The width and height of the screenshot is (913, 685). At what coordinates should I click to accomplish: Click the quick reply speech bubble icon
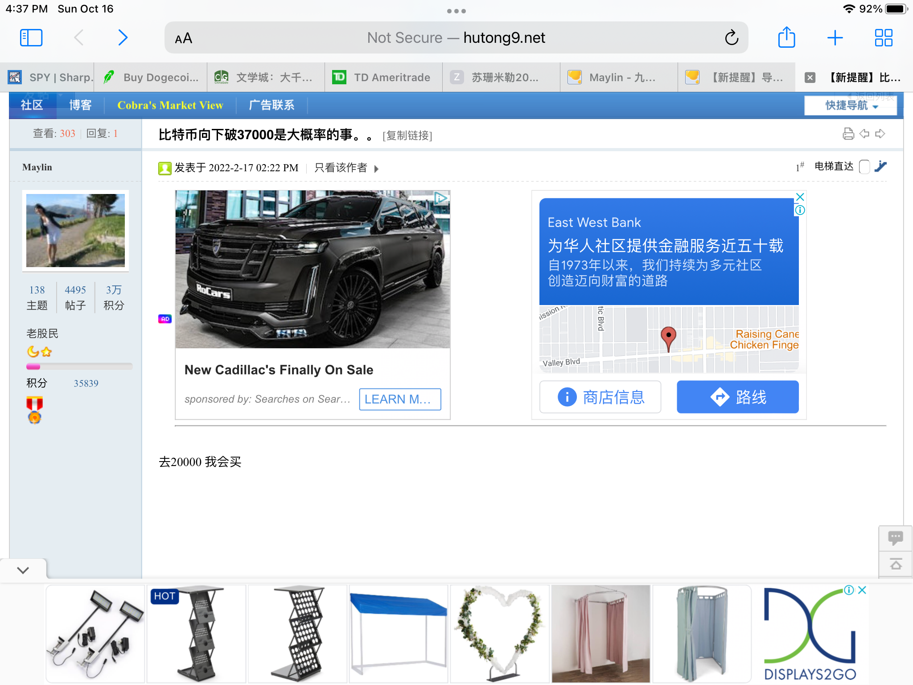pos(895,538)
